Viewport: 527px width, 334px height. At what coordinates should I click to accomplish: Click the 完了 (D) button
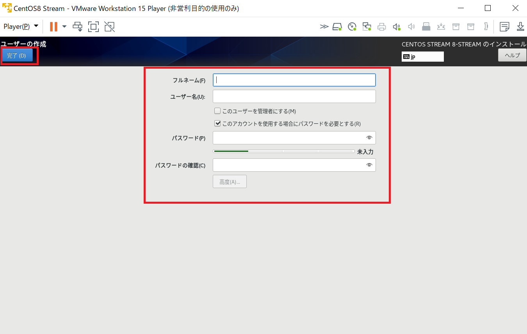[17, 55]
